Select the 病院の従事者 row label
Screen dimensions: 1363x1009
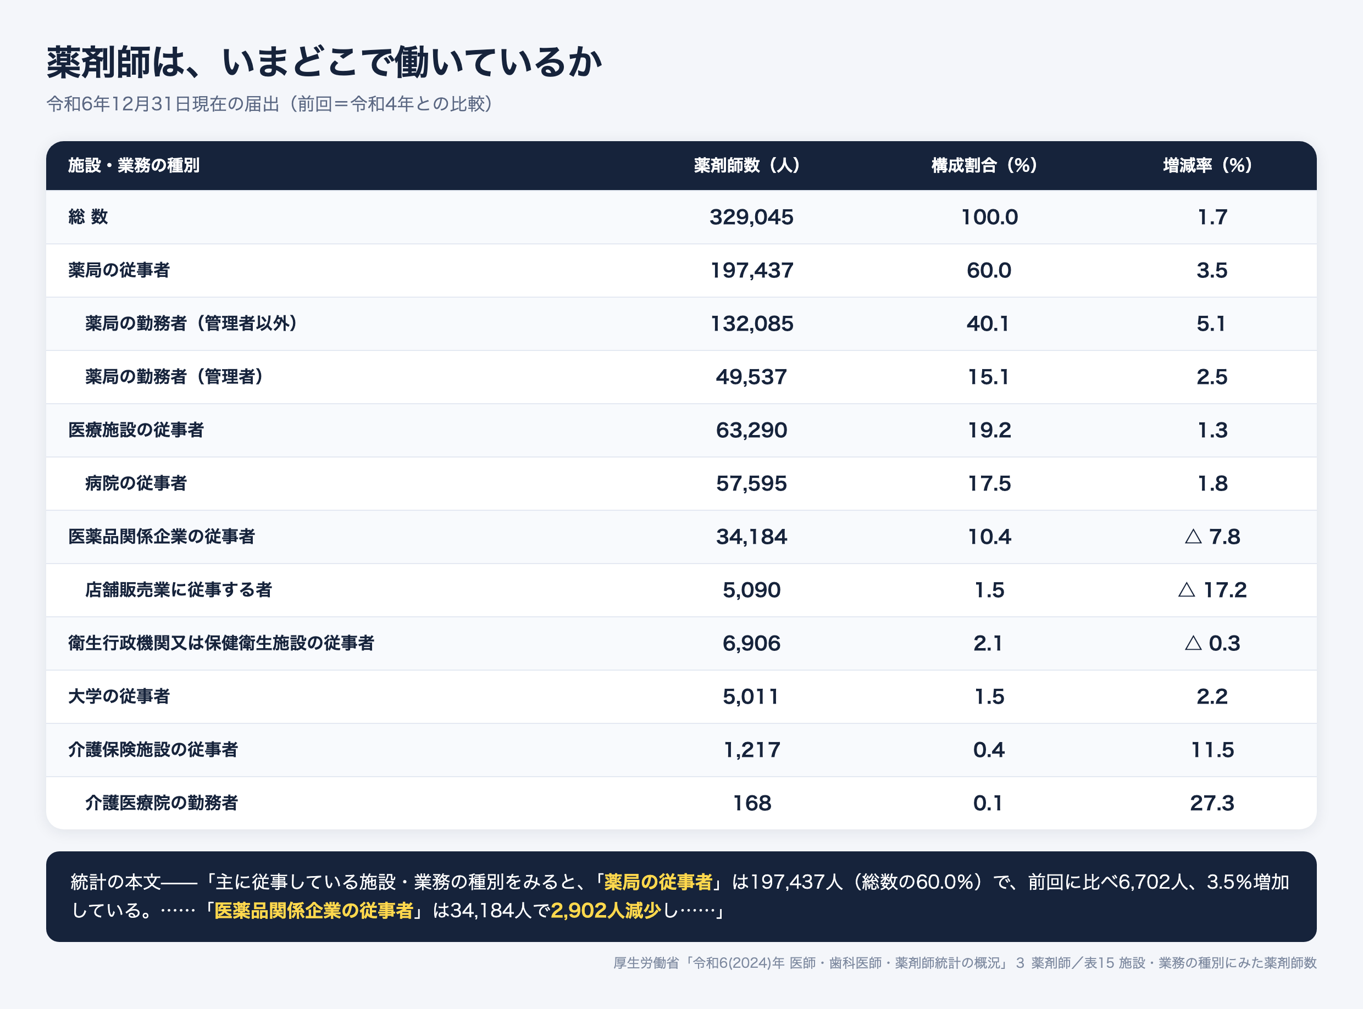click(x=136, y=483)
